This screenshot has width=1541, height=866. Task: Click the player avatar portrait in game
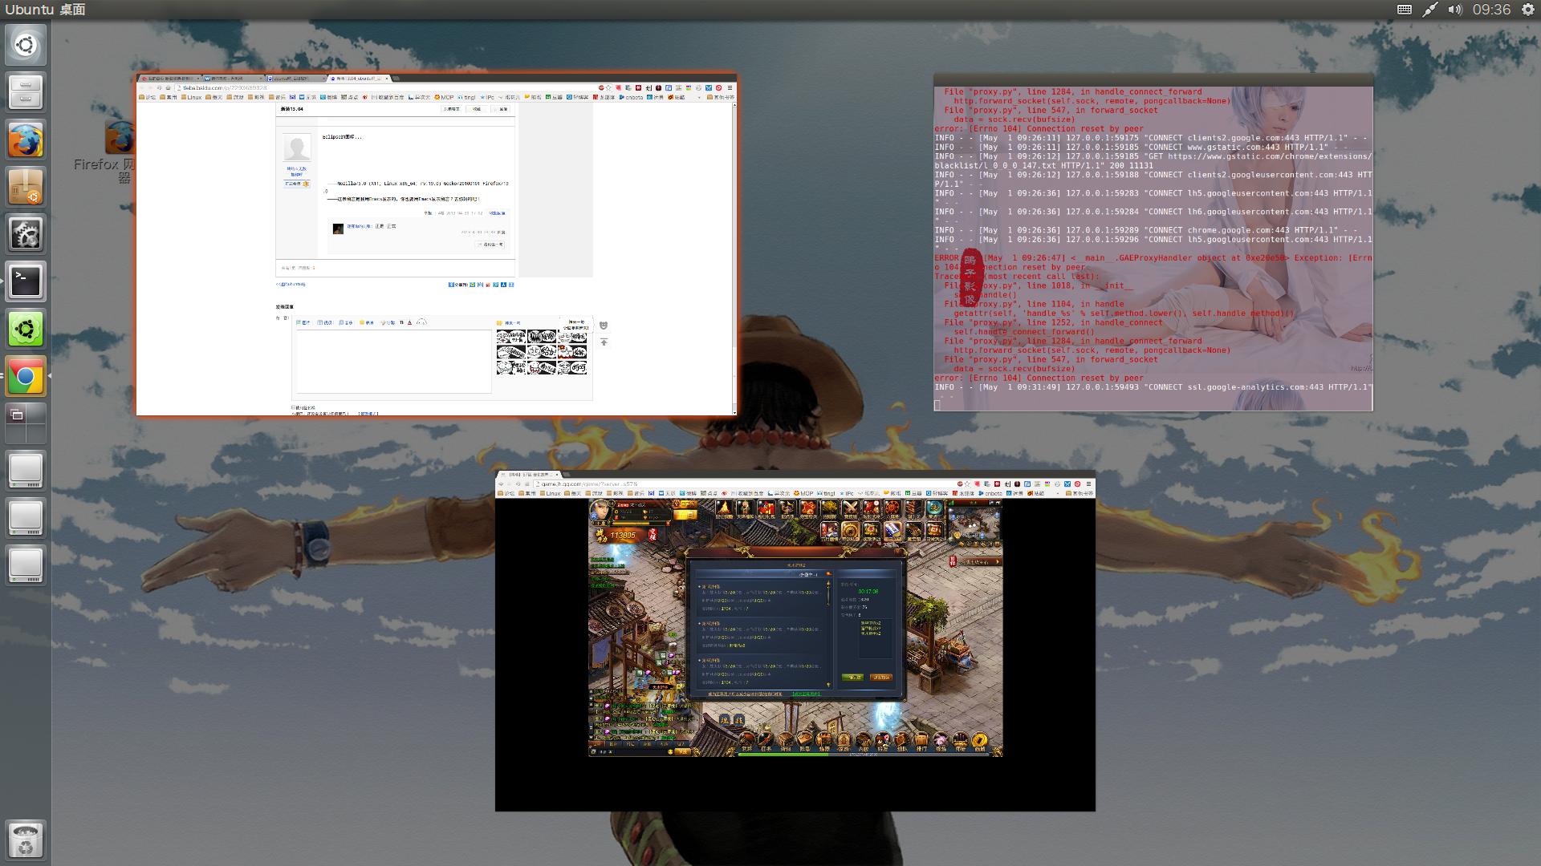(600, 510)
